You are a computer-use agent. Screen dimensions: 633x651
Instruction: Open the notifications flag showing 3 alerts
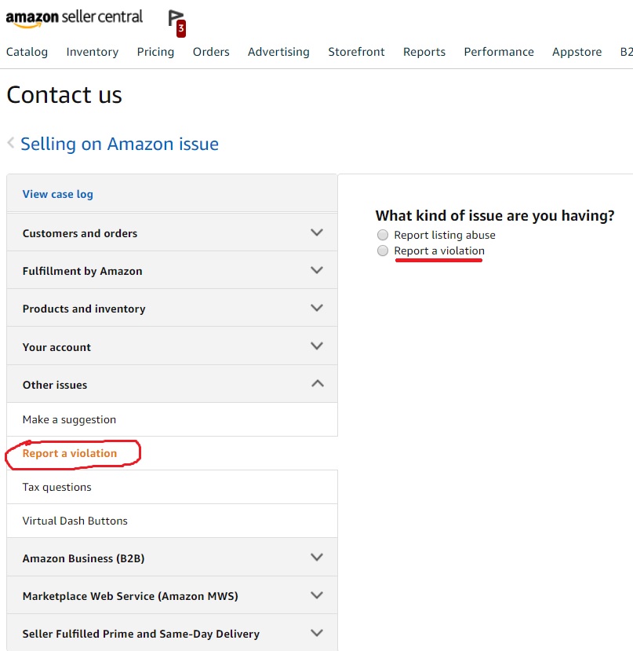click(x=173, y=20)
